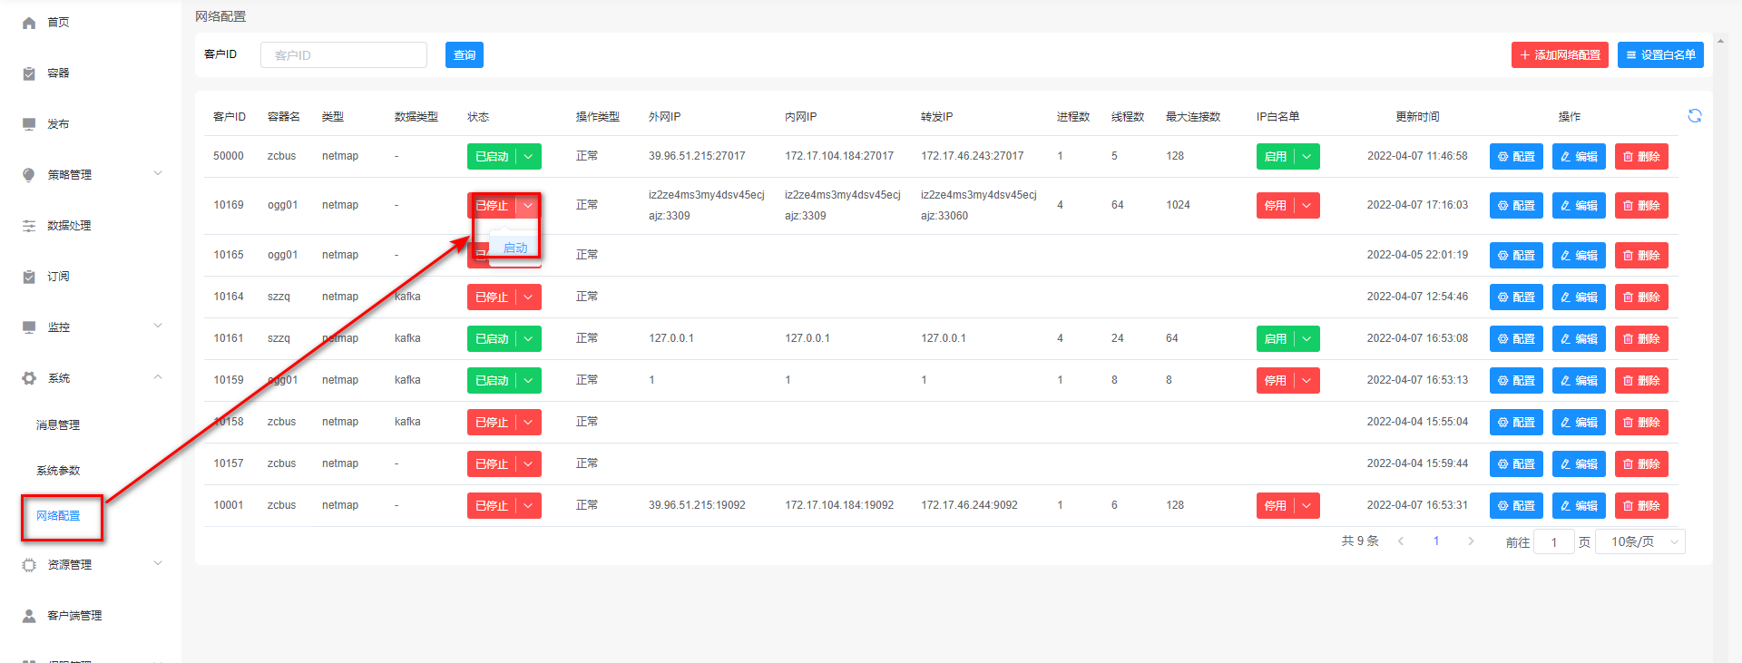Open 首页 home icon in sidebar

tap(29, 23)
